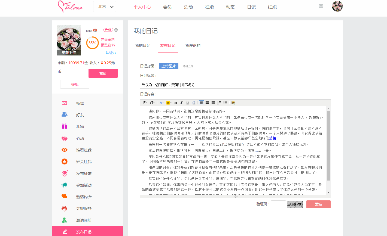Image resolution: width=387 pixels, height=236 pixels.
Task: Open the mail envelope icon in header
Action: (321, 6)
